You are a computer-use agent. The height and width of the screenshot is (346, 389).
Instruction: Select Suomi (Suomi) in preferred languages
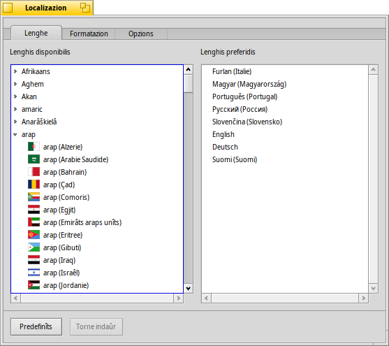[285, 159]
